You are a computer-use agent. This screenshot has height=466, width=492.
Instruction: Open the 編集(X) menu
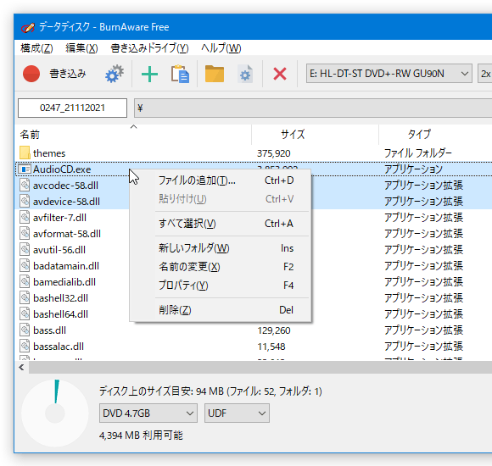click(81, 48)
